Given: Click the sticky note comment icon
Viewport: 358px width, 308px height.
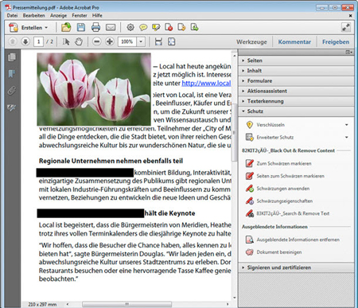Looking at the screenshot, I should [143, 27].
